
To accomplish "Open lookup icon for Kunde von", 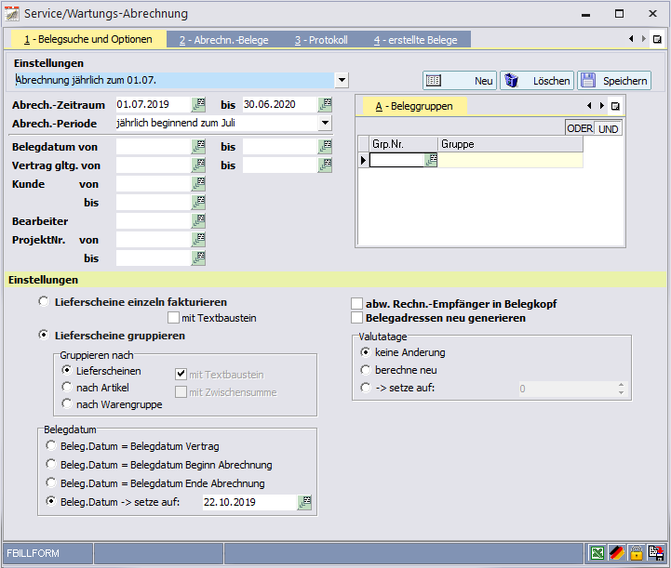I will pyautogui.click(x=198, y=184).
